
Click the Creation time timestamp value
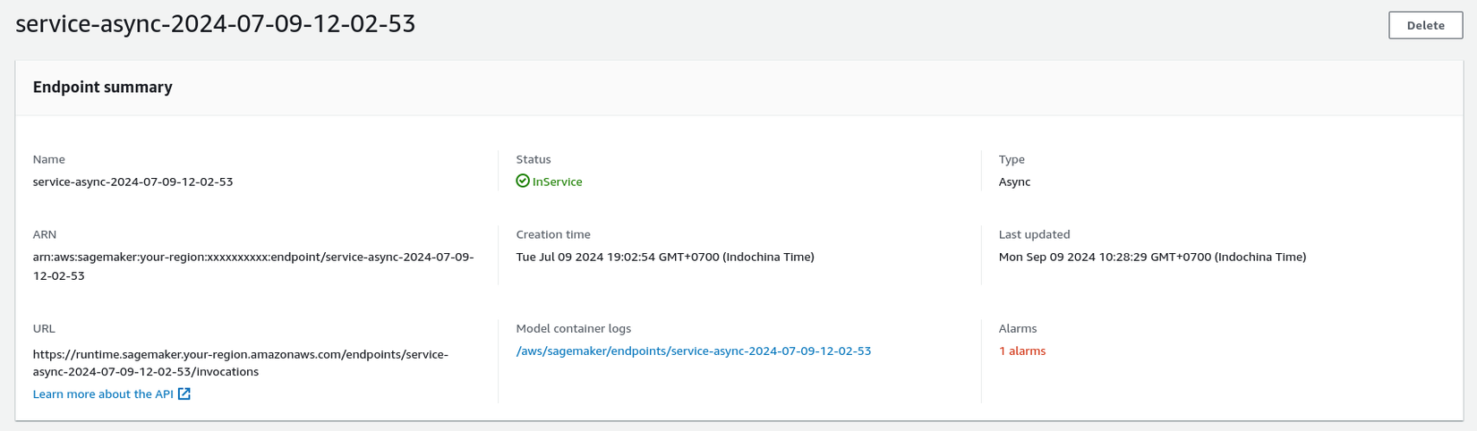tap(664, 258)
